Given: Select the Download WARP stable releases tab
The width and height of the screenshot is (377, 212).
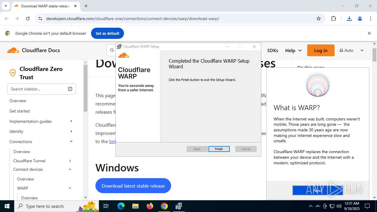Looking at the screenshot, I should 46,6.
